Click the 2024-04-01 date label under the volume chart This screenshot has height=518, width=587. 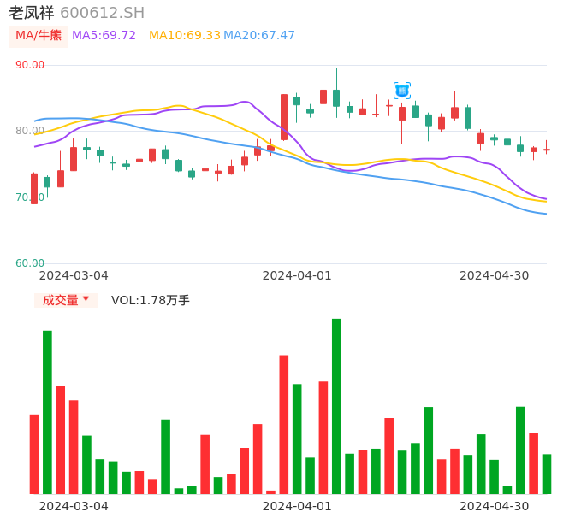[x=297, y=506]
